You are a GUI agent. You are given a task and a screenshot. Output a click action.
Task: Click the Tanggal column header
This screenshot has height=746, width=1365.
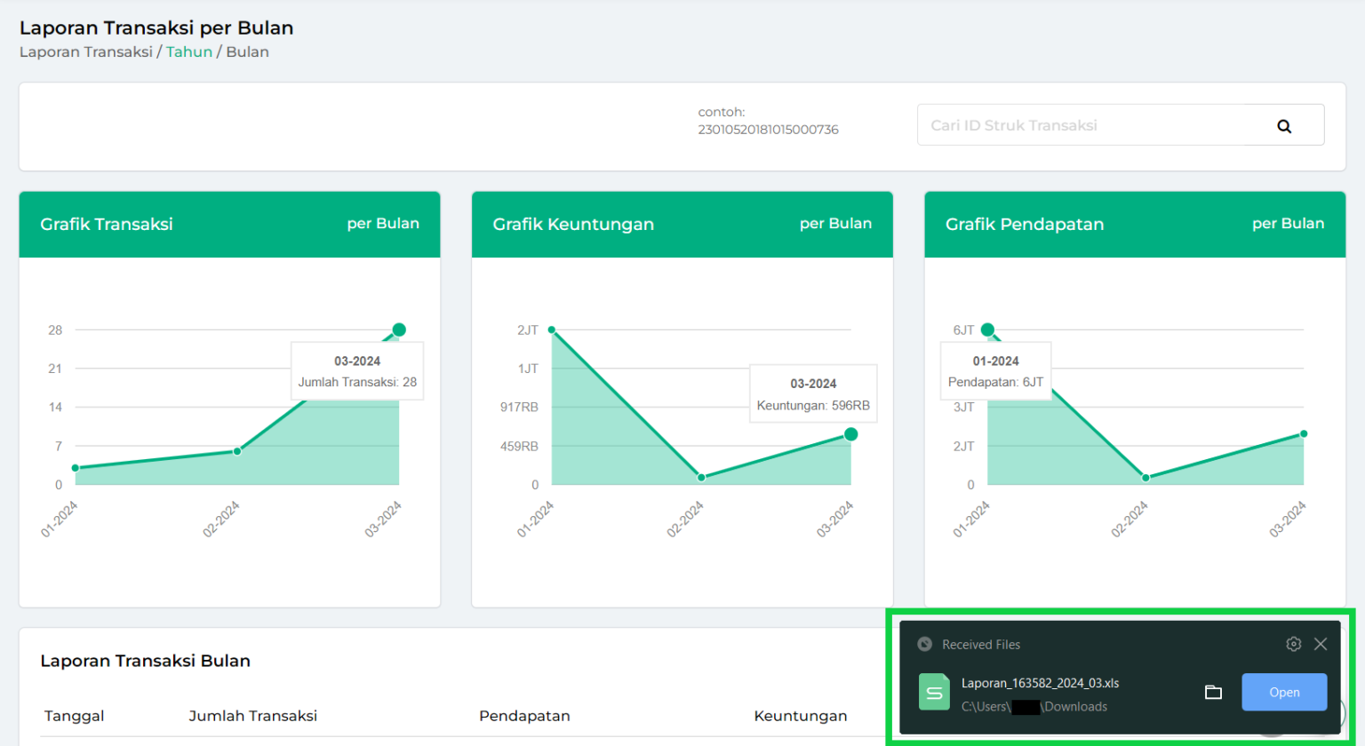tap(75, 716)
